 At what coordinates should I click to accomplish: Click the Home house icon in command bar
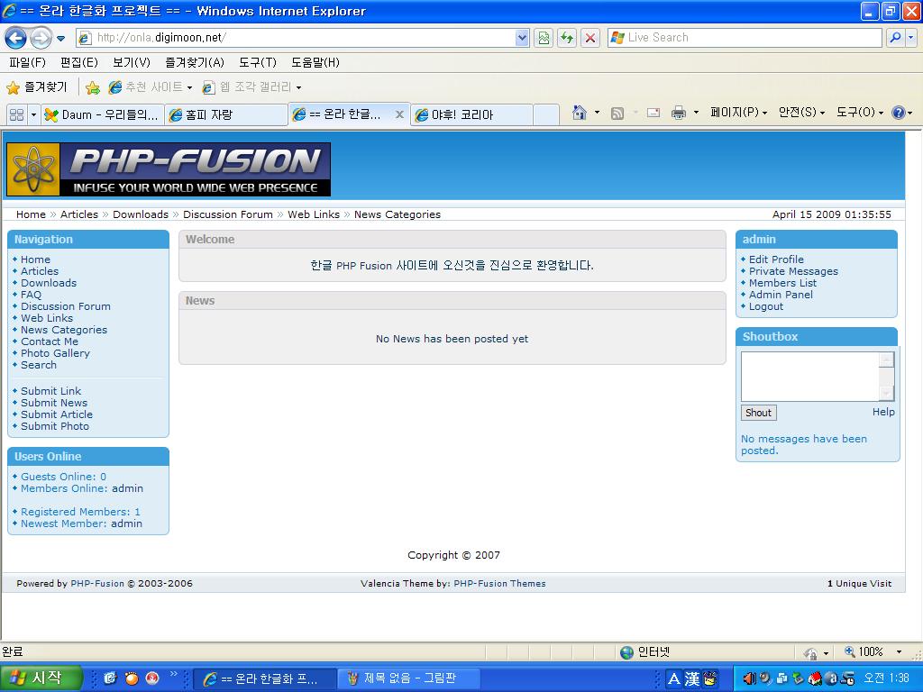click(x=580, y=113)
